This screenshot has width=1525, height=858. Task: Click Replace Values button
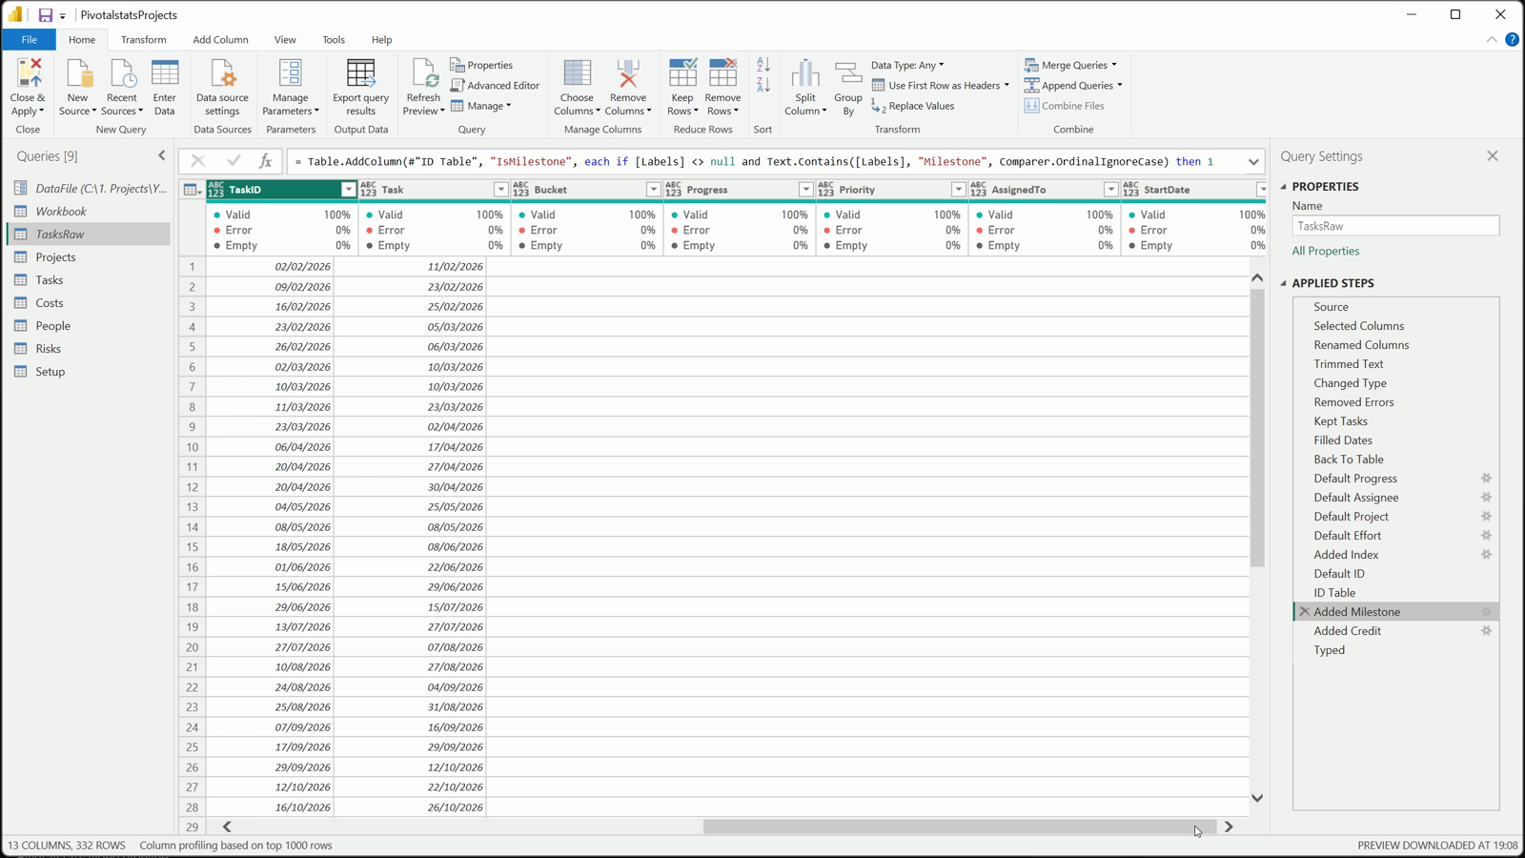click(912, 106)
